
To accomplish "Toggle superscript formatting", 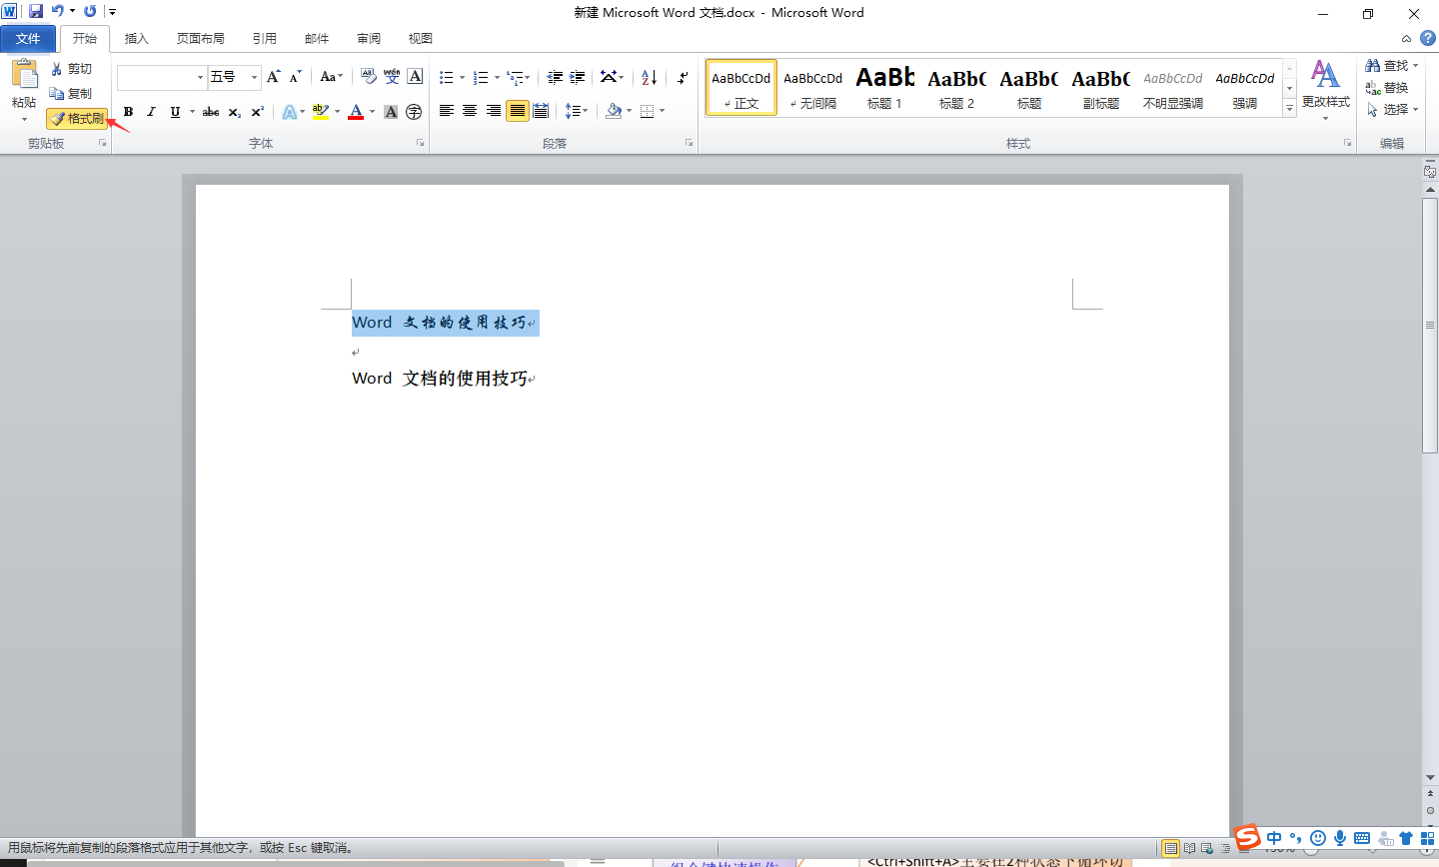I will tap(258, 112).
